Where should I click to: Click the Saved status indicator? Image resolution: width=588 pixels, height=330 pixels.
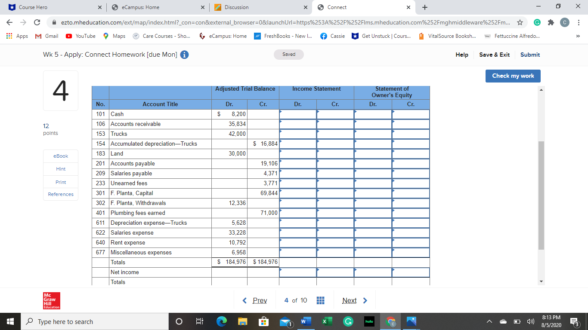(x=289, y=55)
